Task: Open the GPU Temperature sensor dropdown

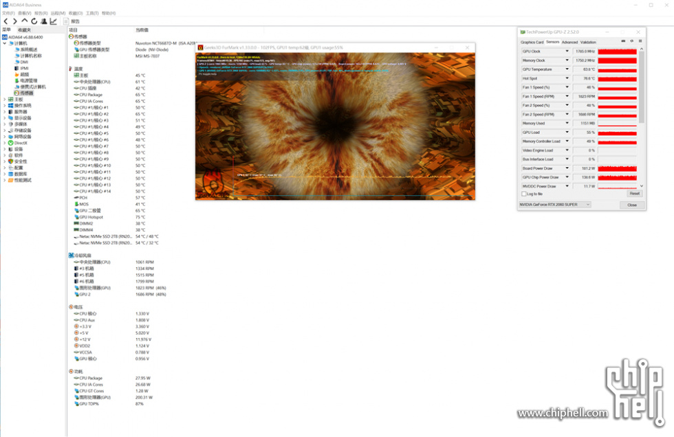Action: 567,69
